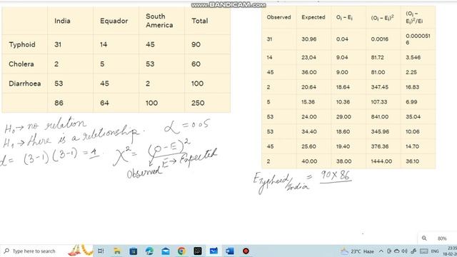Switch to the active Whiteboard taskbar icon
Image resolution: width=457 pixels, height=257 pixels.
(x=214, y=251)
